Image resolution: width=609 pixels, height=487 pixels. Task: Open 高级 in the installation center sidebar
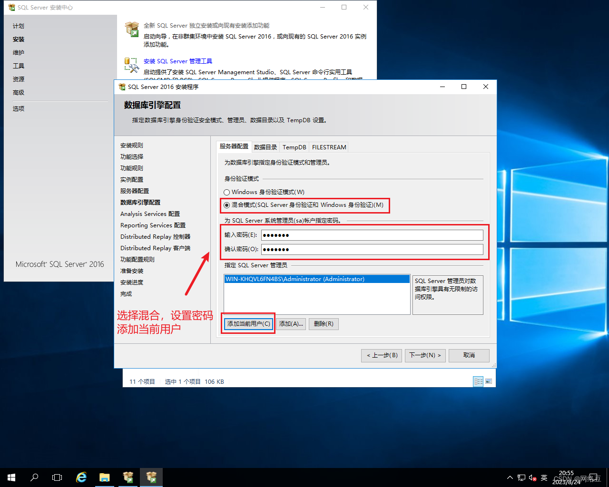pyautogui.click(x=19, y=93)
